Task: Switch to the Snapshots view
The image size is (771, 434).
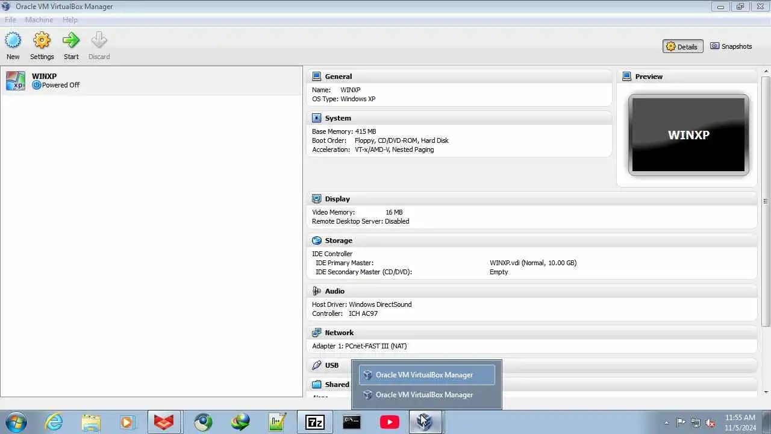Action: click(731, 46)
